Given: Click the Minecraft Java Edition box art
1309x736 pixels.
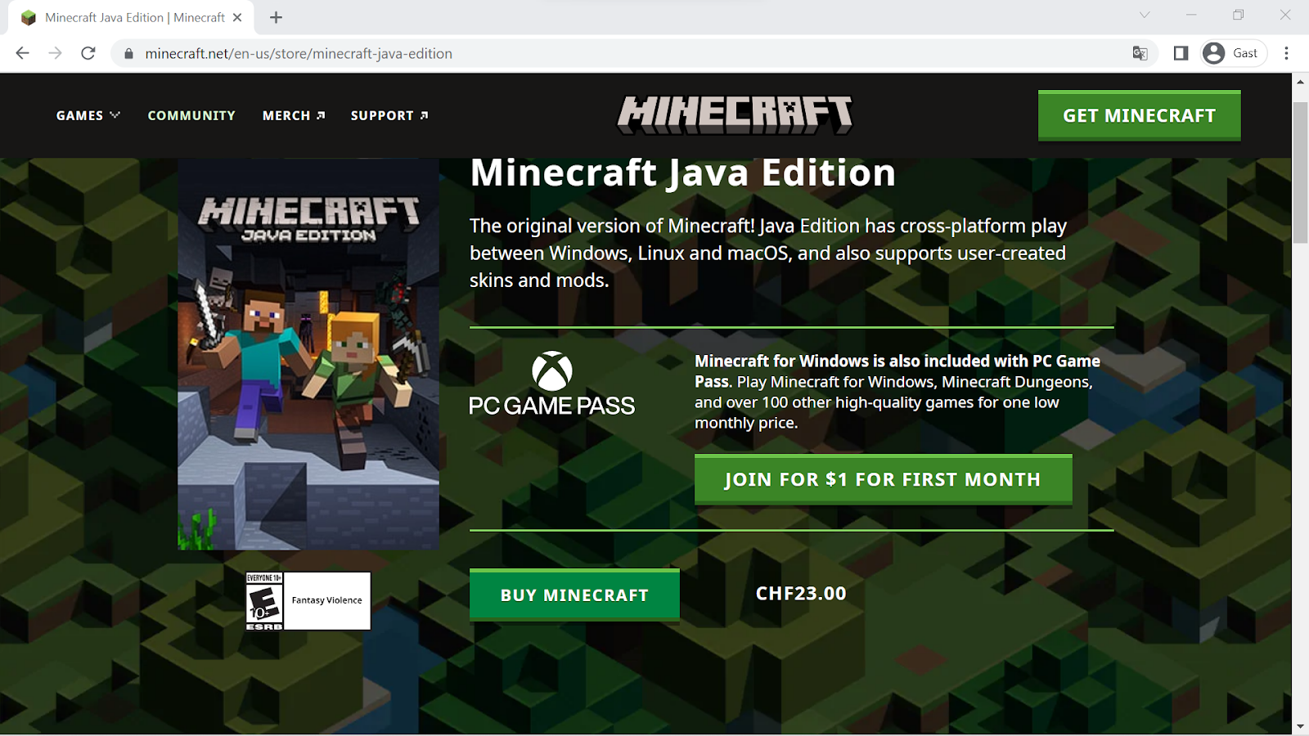Looking at the screenshot, I should (308, 353).
